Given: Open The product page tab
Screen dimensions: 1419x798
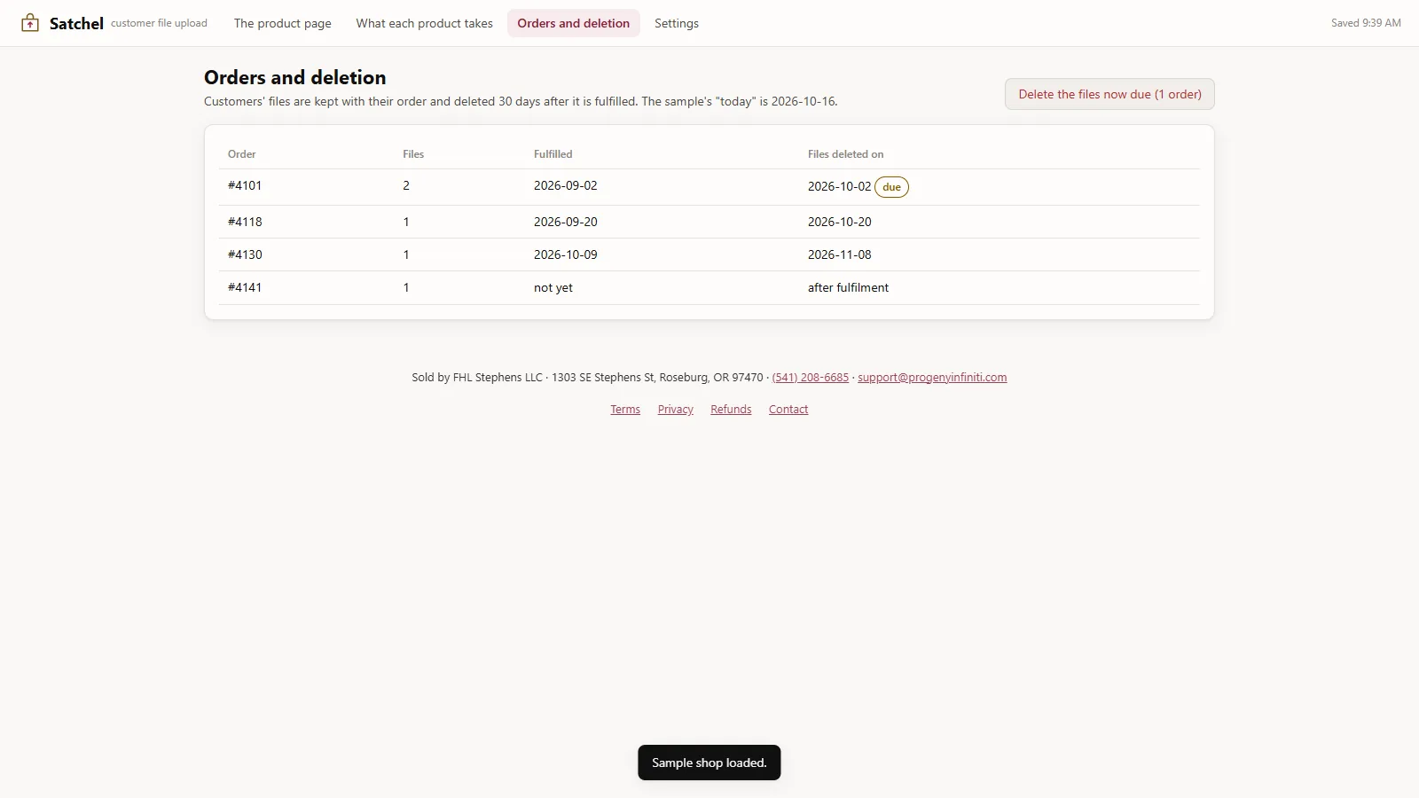Looking at the screenshot, I should (x=283, y=23).
